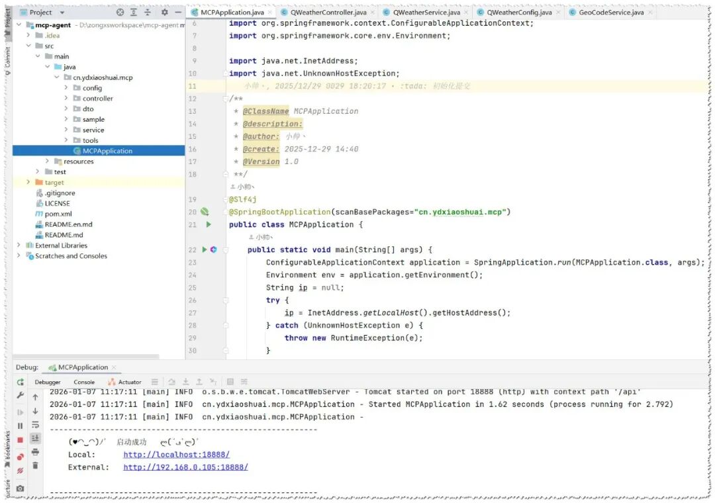Expand the service package
This screenshot has width=715, height=503.
pos(66,130)
